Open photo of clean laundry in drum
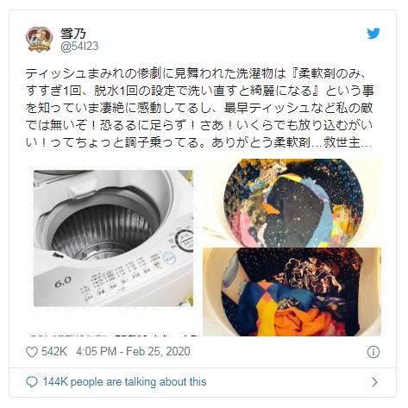This screenshot has width=408, height=408. pos(292,292)
